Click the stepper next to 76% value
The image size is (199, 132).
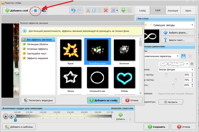click(x=192, y=80)
